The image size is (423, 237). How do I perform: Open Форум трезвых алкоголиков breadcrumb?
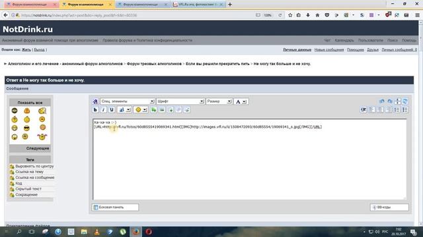(x=154, y=64)
